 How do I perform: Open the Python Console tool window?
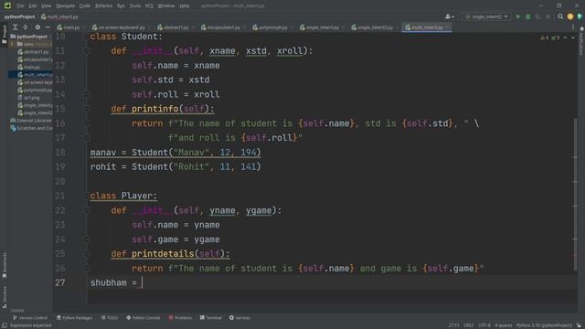(144, 318)
